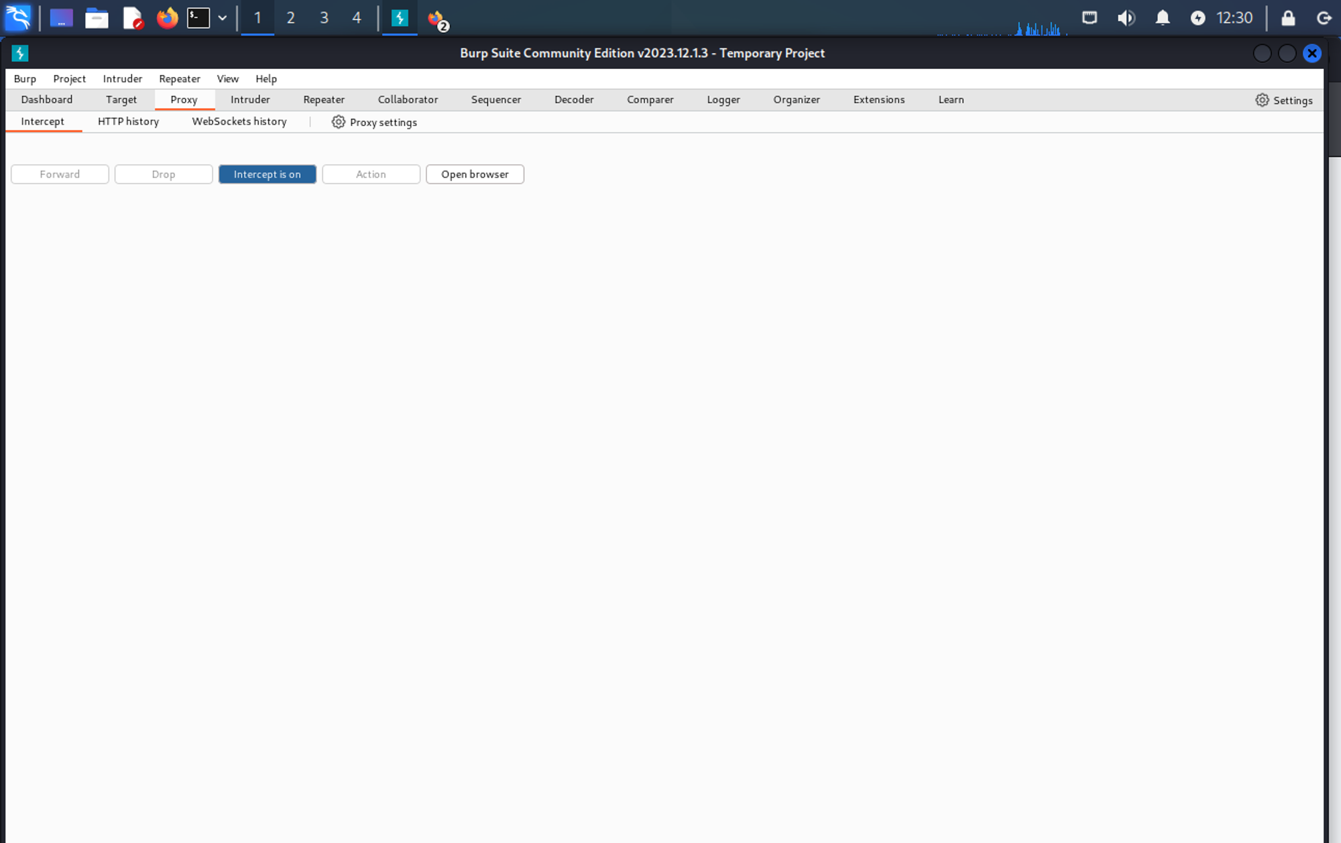
Task: Expand the terminal dropdown arrow in the taskbar
Action: point(223,18)
